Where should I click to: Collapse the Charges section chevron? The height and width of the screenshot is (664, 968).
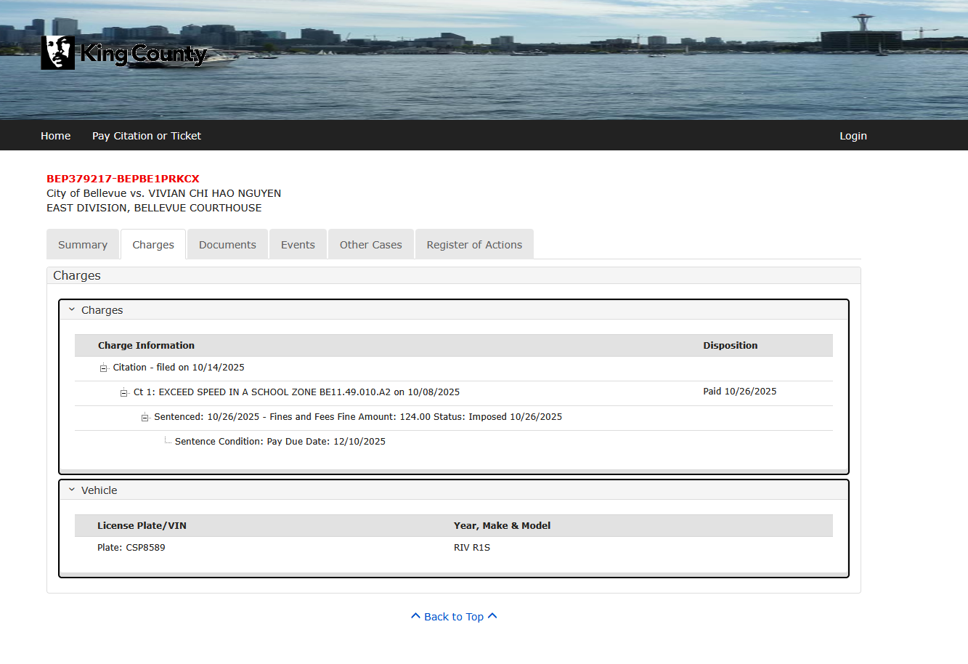[72, 309]
